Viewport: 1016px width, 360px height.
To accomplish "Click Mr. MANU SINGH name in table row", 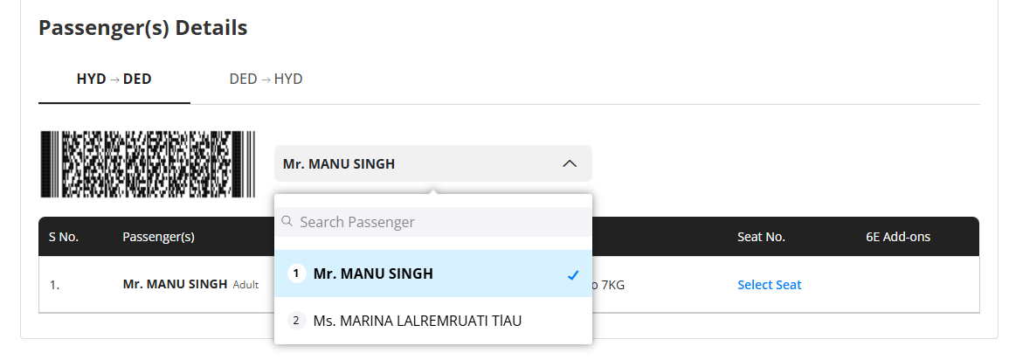I will (x=175, y=284).
